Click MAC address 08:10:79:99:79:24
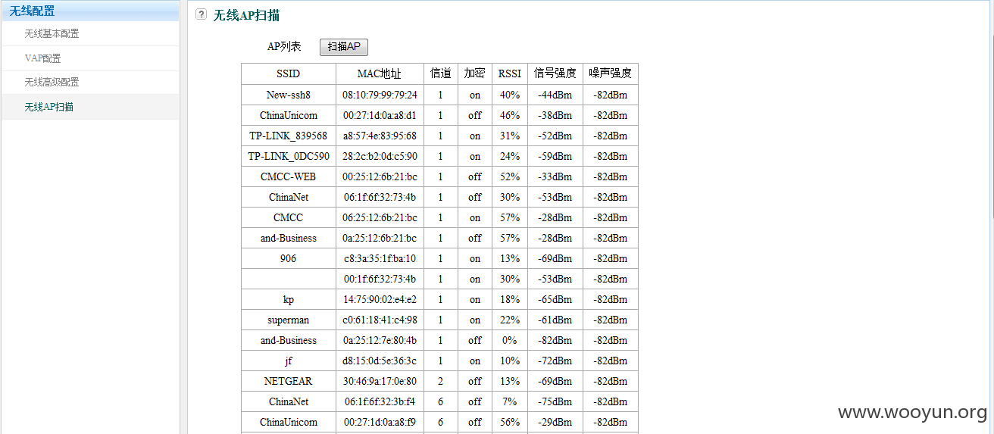 pyautogui.click(x=380, y=95)
